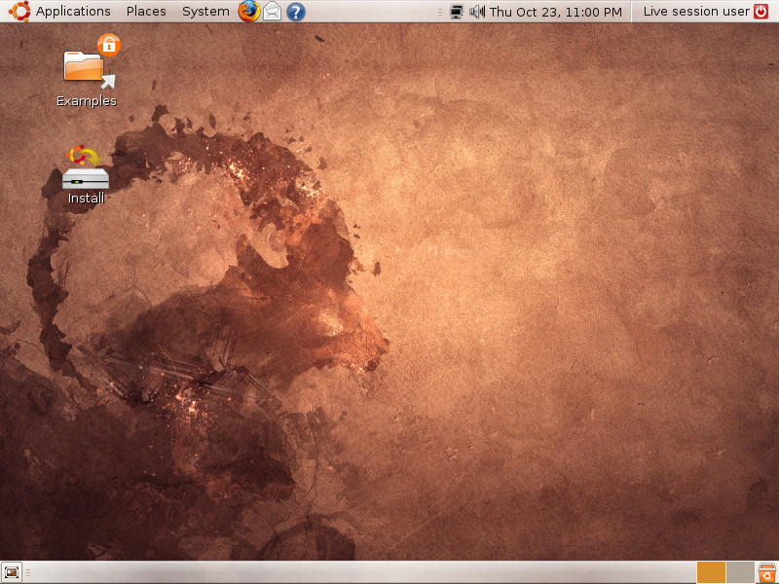This screenshot has width=779, height=584.
Task: Click the Install icon label text
Action: click(86, 199)
